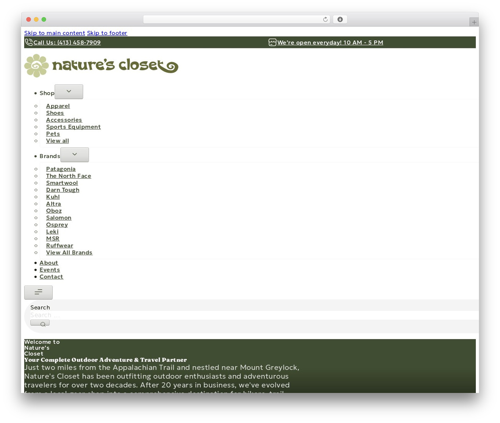This screenshot has width=500, height=423.
Task: Go to the Contact page
Action: [51, 277]
